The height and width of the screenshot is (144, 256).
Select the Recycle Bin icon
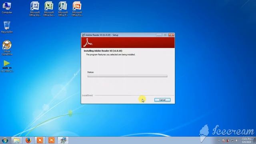[7, 27]
